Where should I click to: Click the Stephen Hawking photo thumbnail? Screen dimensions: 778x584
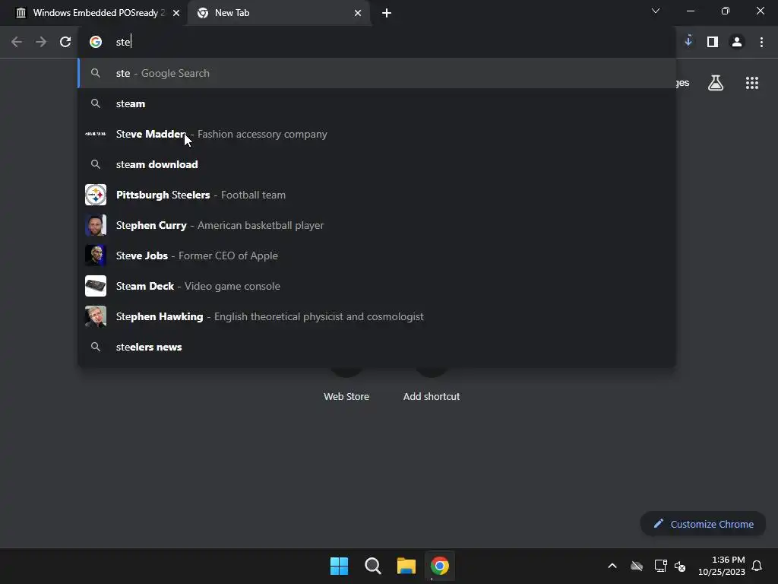coord(96,316)
